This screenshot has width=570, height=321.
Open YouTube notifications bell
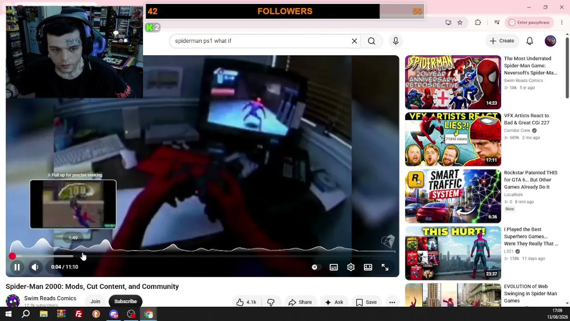(530, 41)
